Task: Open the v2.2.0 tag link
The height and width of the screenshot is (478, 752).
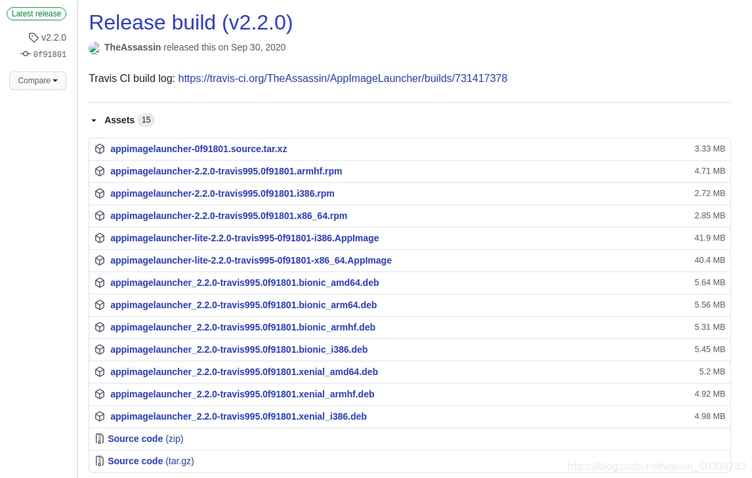Action: tap(54, 37)
